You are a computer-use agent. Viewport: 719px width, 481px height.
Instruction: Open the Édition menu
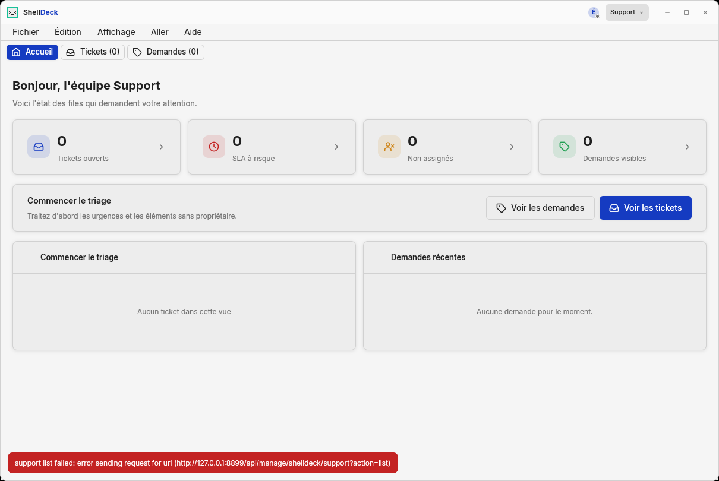[68, 32]
